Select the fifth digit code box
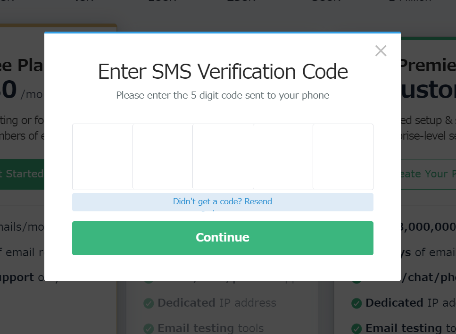Viewport: 456px width, 334px height. click(343, 157)
